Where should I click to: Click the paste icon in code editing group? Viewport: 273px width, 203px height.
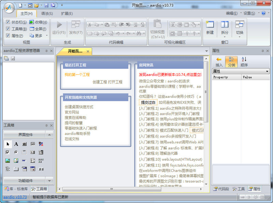(x=107, y=25)
